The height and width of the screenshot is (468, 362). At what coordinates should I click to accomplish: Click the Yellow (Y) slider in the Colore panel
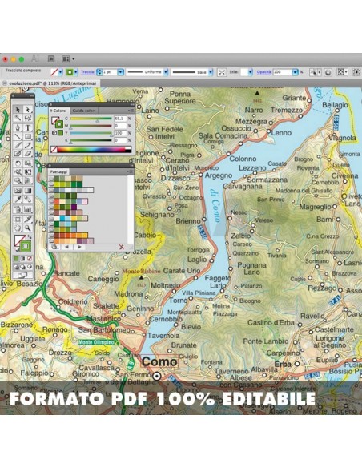(x=91, y=133)
